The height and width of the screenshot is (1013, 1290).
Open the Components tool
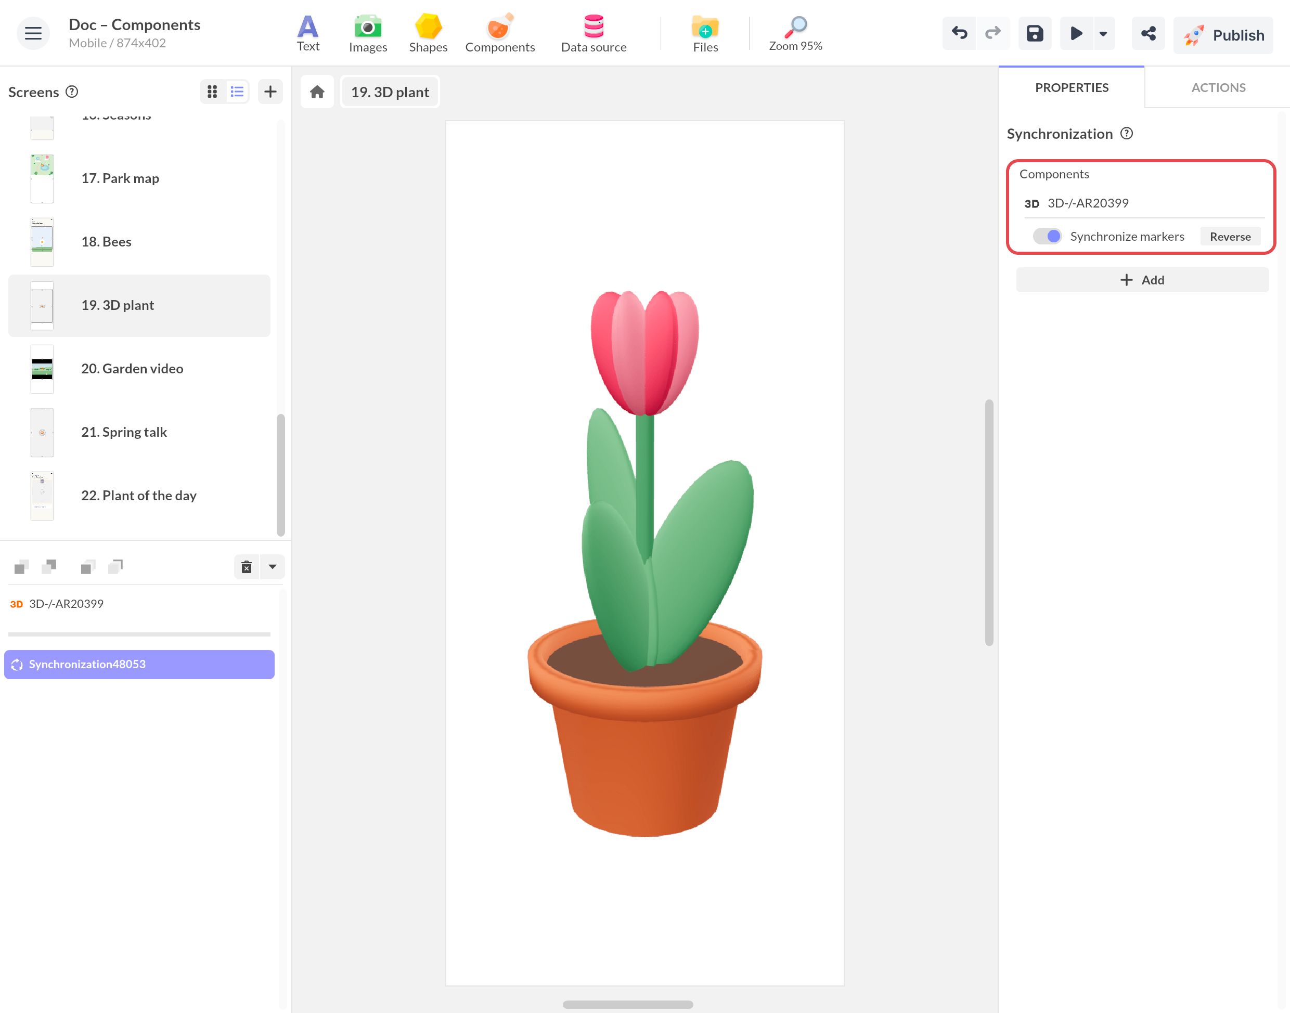[500, 34]
